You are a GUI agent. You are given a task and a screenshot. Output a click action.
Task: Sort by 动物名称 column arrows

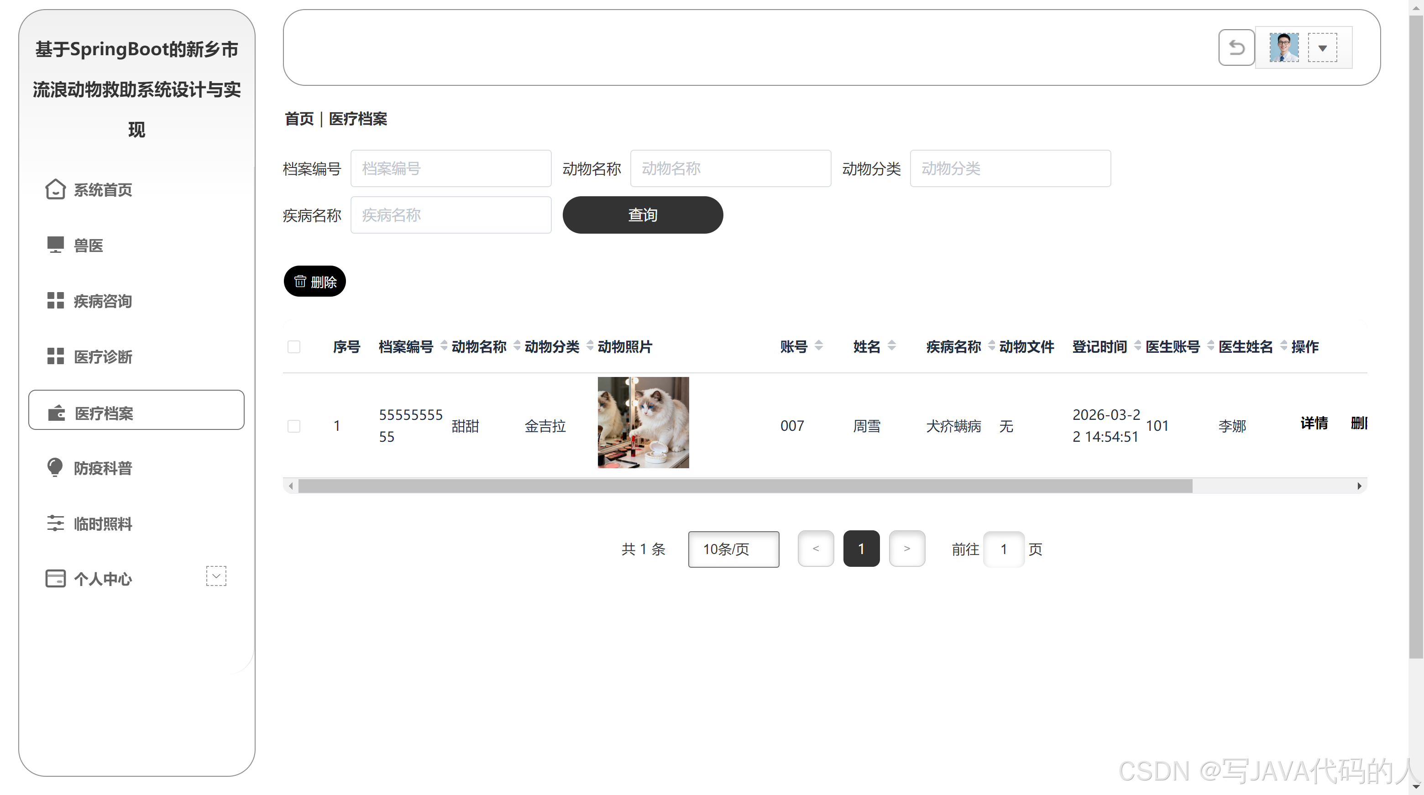tap(516, 346)
